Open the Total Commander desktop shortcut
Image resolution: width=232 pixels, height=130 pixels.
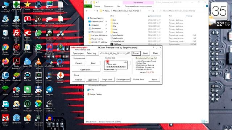click(x=38, y=92)
